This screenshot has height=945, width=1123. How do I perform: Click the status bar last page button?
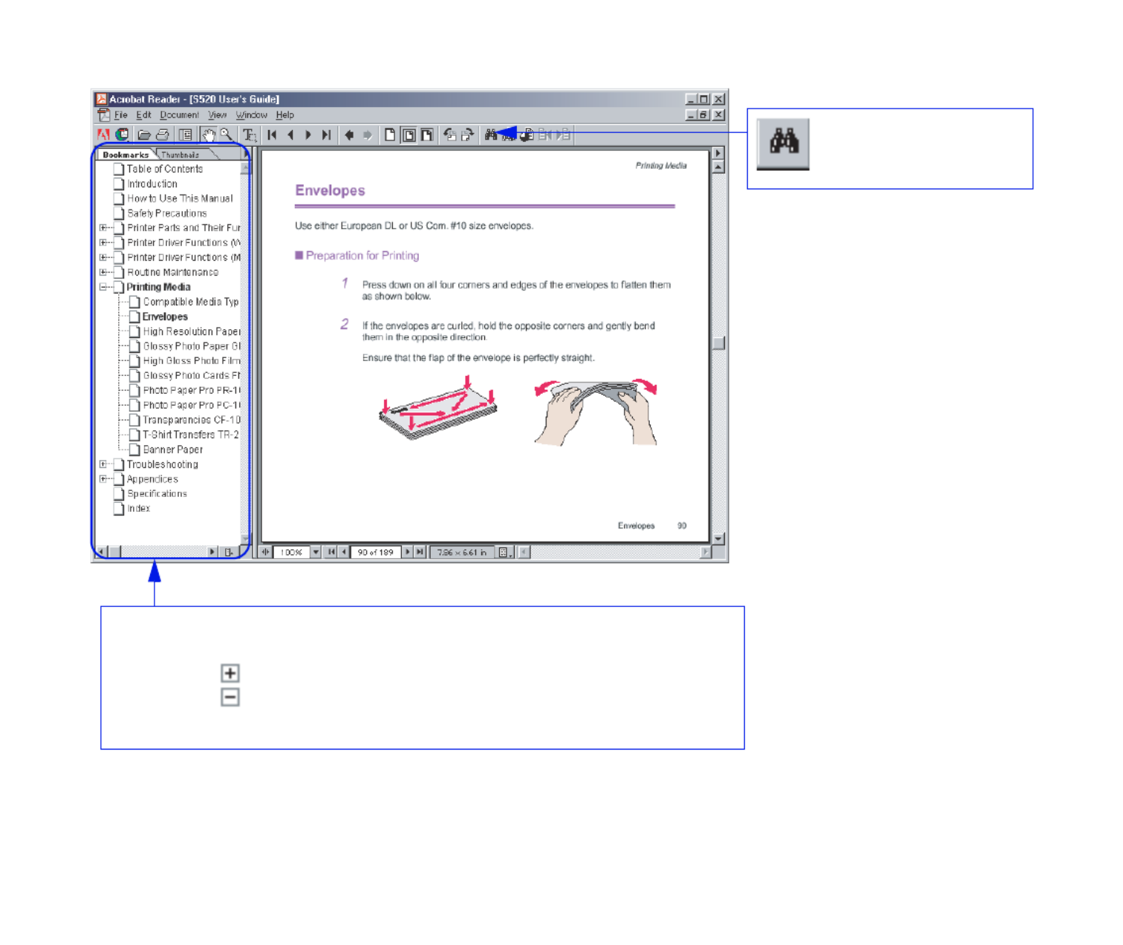[420, 552]
